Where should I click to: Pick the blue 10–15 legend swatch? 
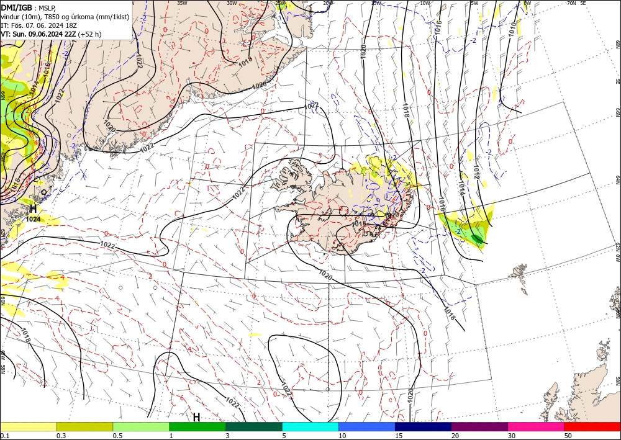[x=367, y=426]
